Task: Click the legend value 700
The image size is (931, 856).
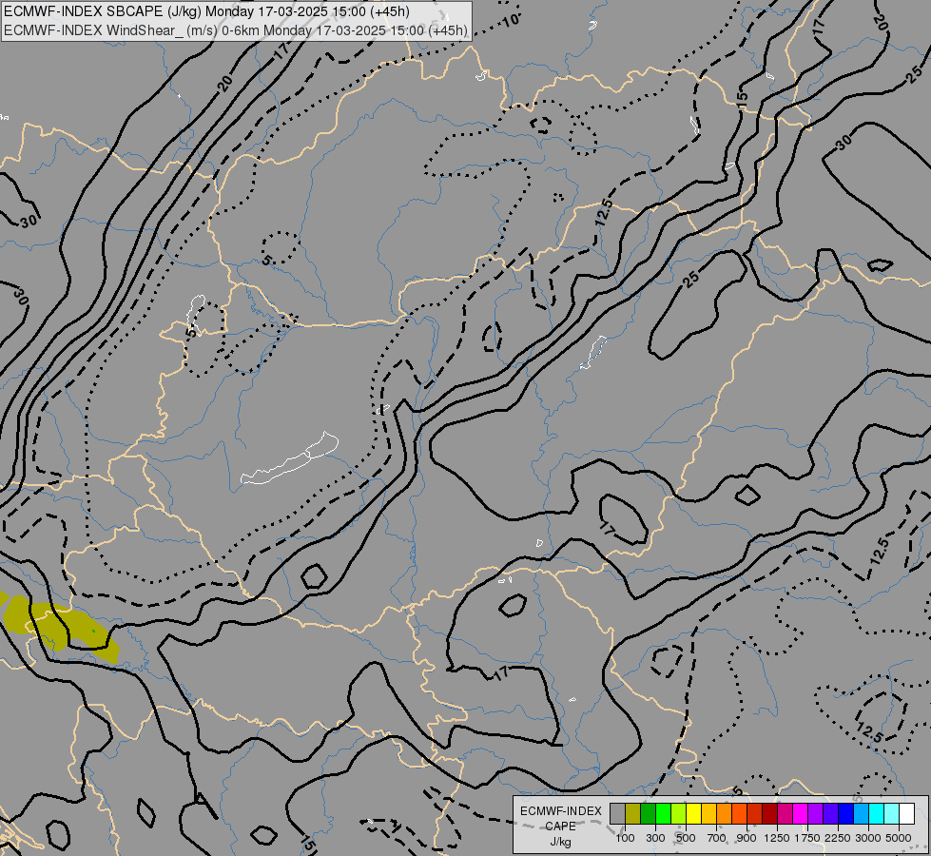Action: tap(717, 838)
